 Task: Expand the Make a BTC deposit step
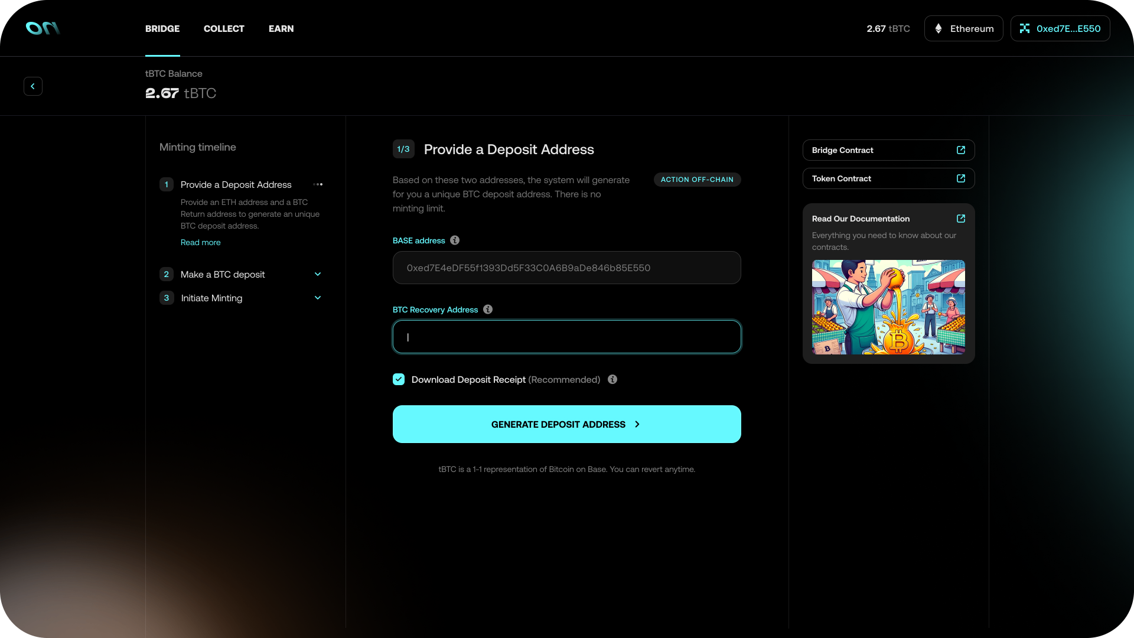(318, 274)
